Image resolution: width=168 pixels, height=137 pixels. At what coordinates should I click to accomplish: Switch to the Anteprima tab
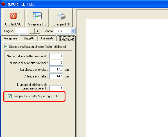(10, 38)
